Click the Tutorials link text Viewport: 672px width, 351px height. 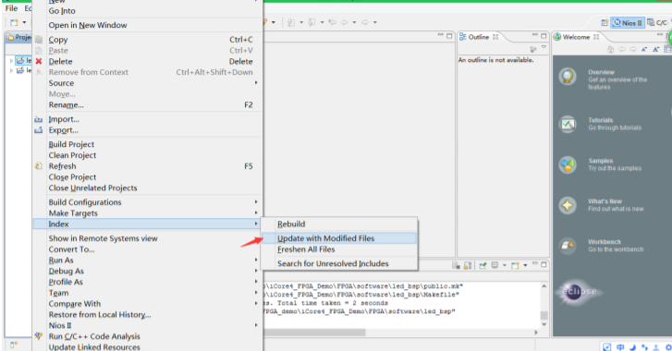(601, 120)
